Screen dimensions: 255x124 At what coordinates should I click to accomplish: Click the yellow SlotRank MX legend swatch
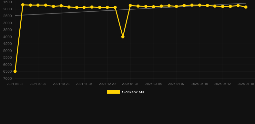tap(114, 92)
